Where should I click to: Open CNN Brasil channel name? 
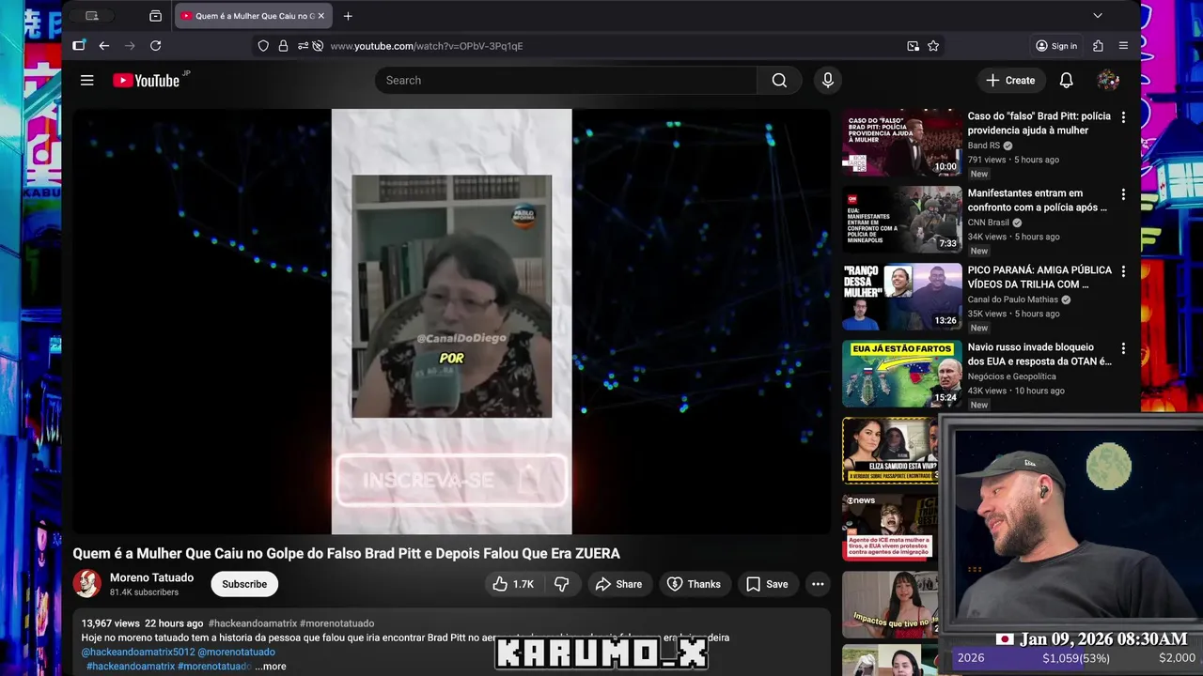tap(989, 223)
